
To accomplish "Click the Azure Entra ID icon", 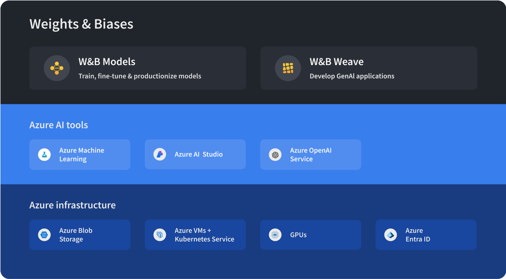I will [x=391, y=235].
